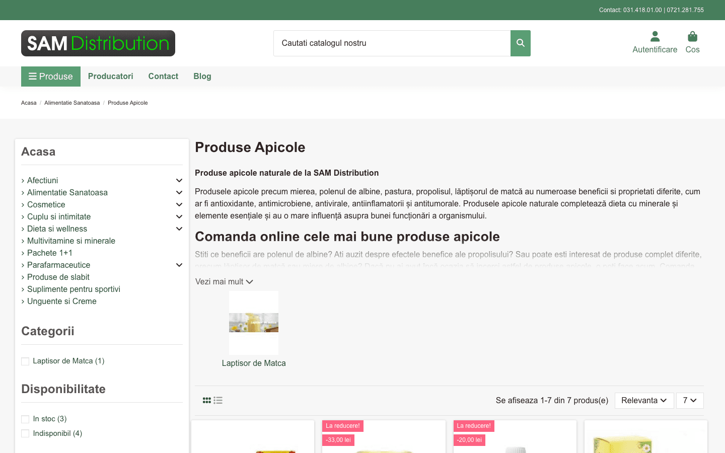This screenshot has height=453, width=725.
Task: Go to Alimentatie Sanatoasa breadcrumb
Action: (72, 103)
